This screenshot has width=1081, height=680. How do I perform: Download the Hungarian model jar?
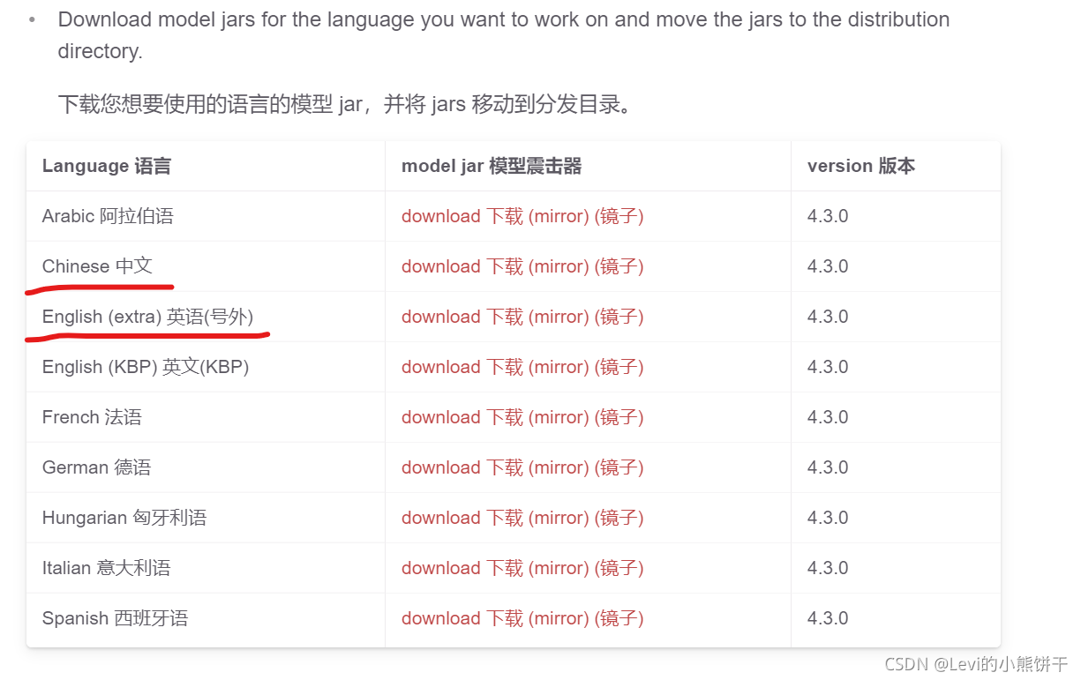pos(462,518)
